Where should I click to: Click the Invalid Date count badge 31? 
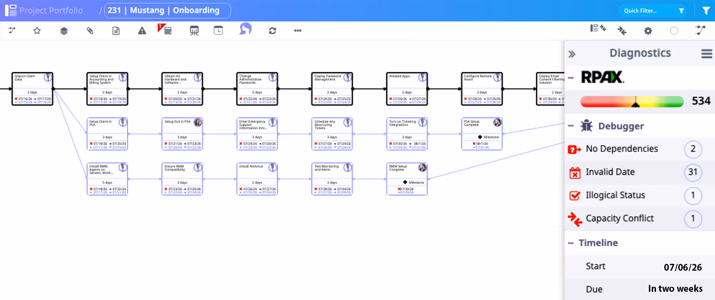coord(693,172)
